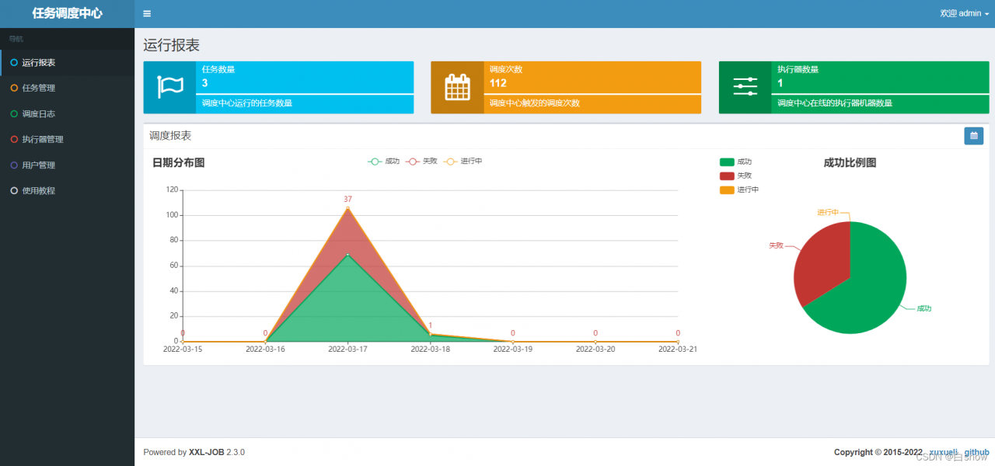Click the sliders icon on 执行器数量 card
The width and height of the screenshot is (995, 466).
745,87
